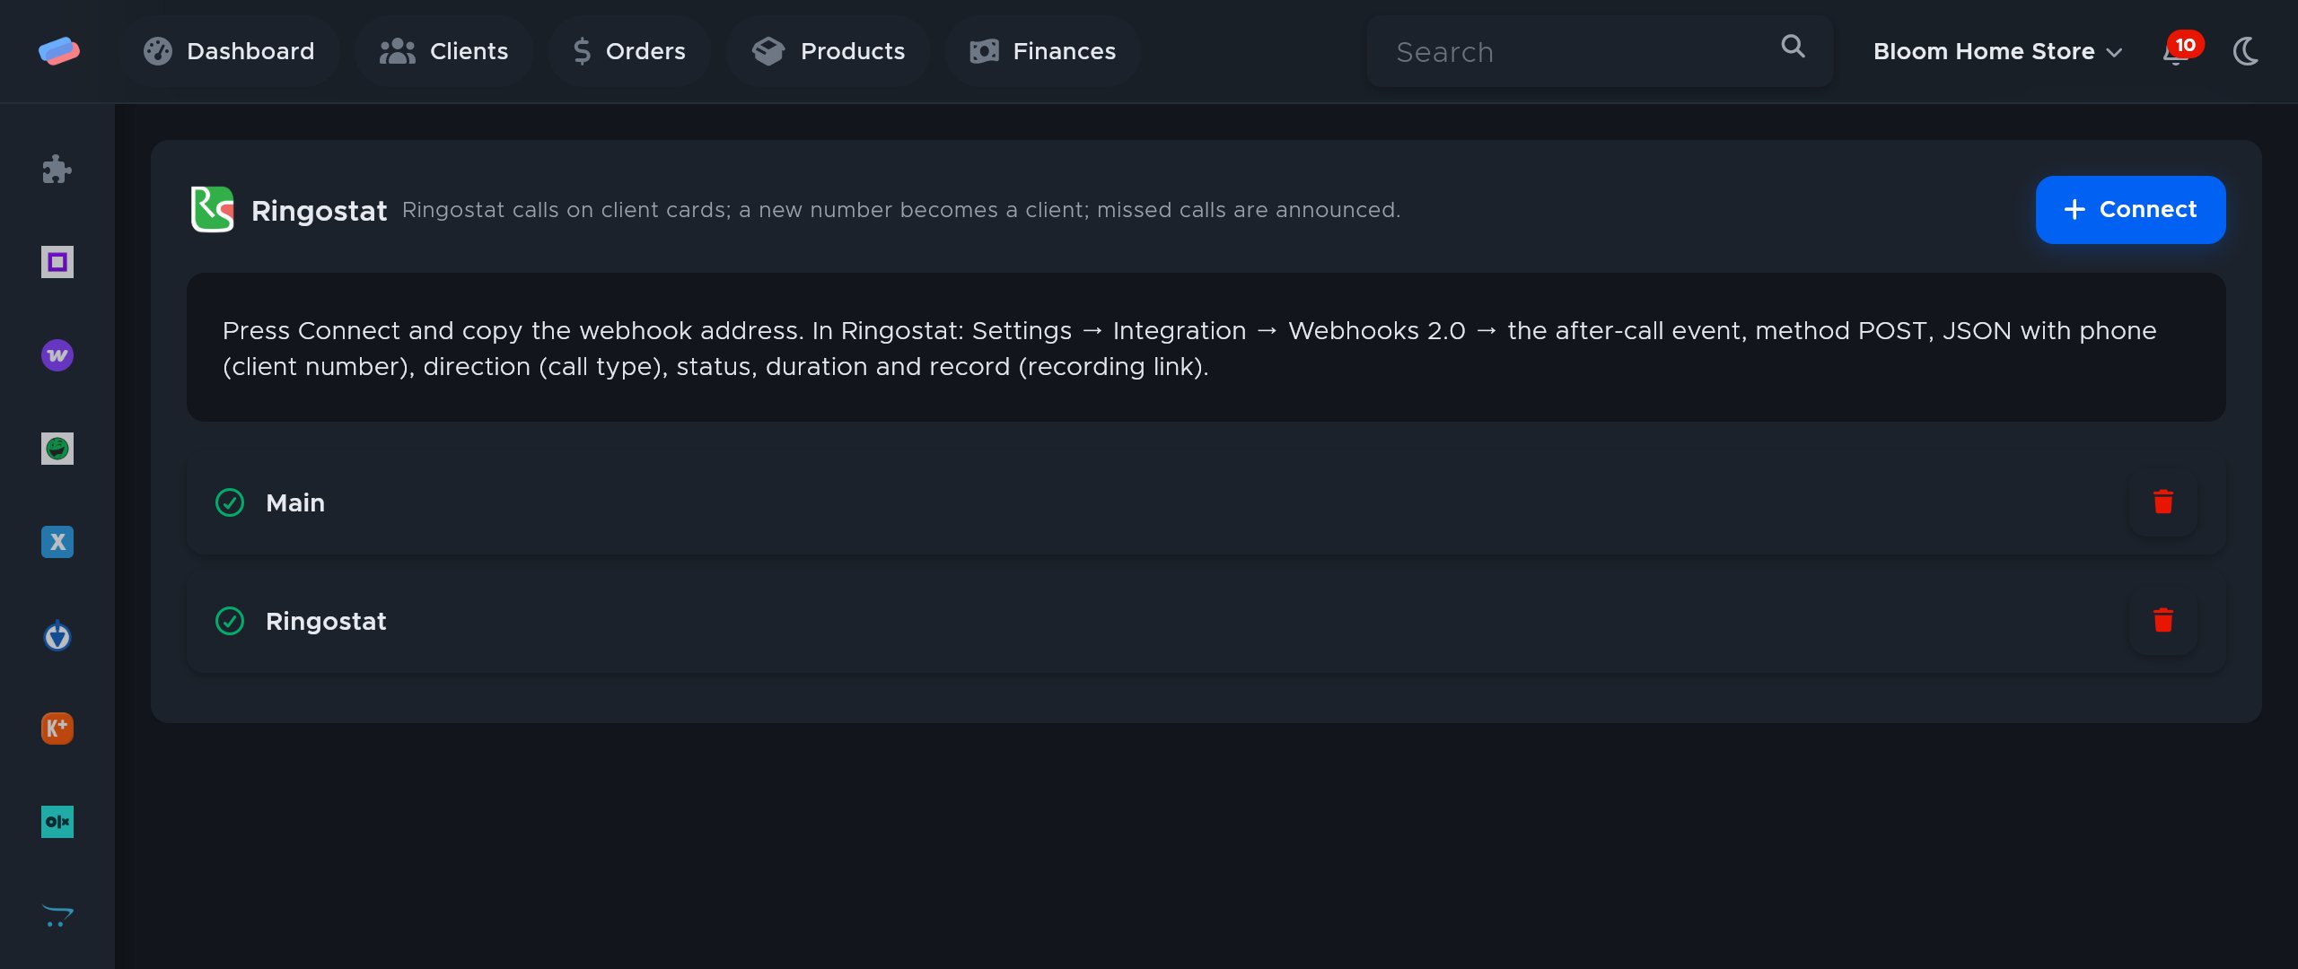Click the Connect button
This screenshot has width=2298, height=969.
tap(2130, 210)
